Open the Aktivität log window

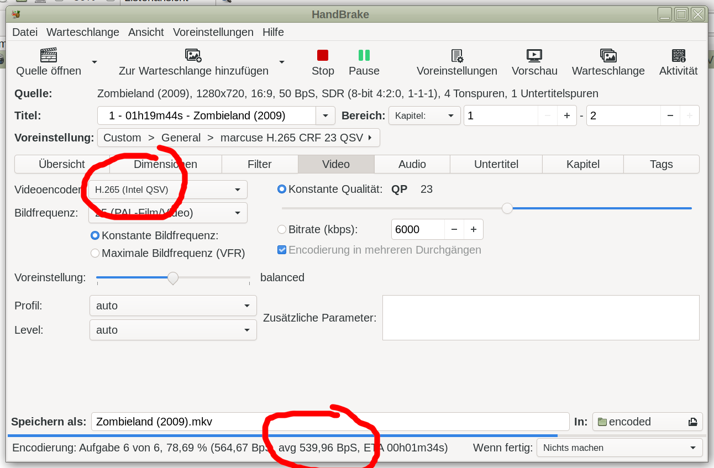pos(678,55)
